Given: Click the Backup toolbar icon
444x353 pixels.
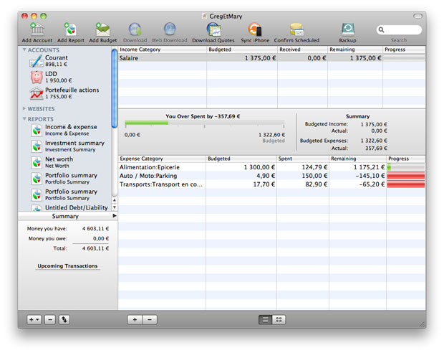Looking at the screenshot, I should (x=347, y=29).
